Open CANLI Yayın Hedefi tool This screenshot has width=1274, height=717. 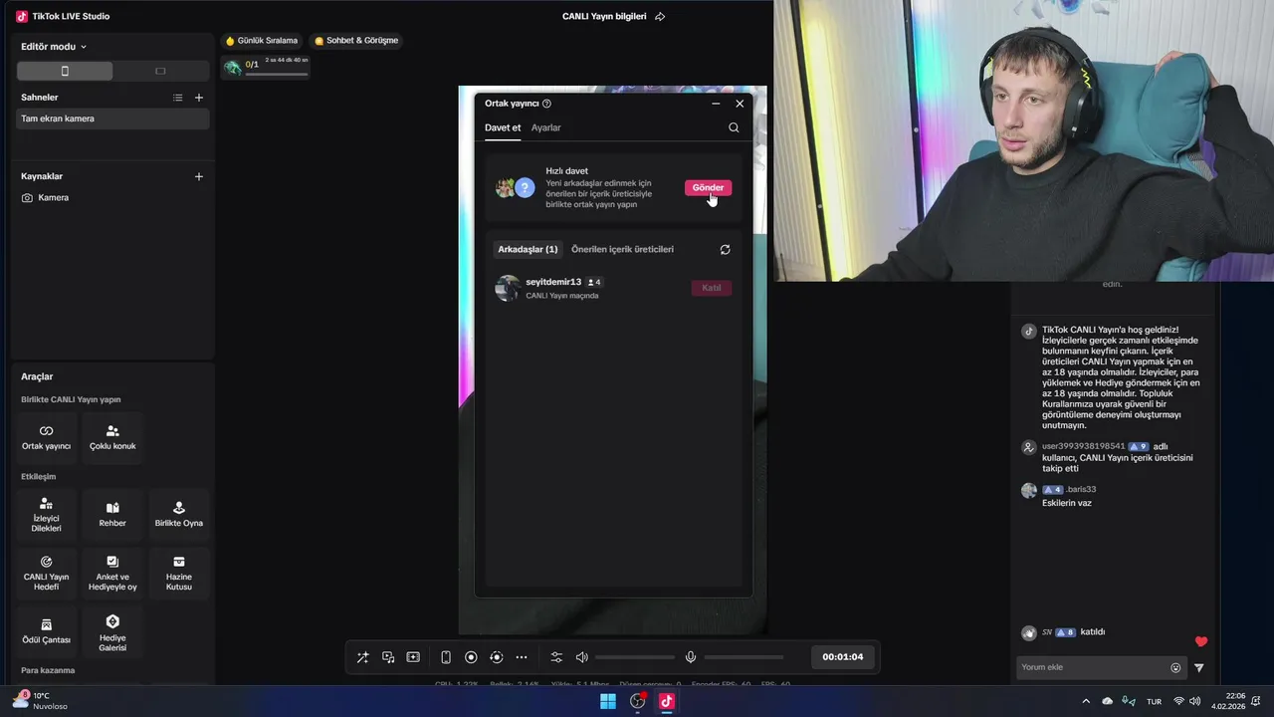point(46,574)
